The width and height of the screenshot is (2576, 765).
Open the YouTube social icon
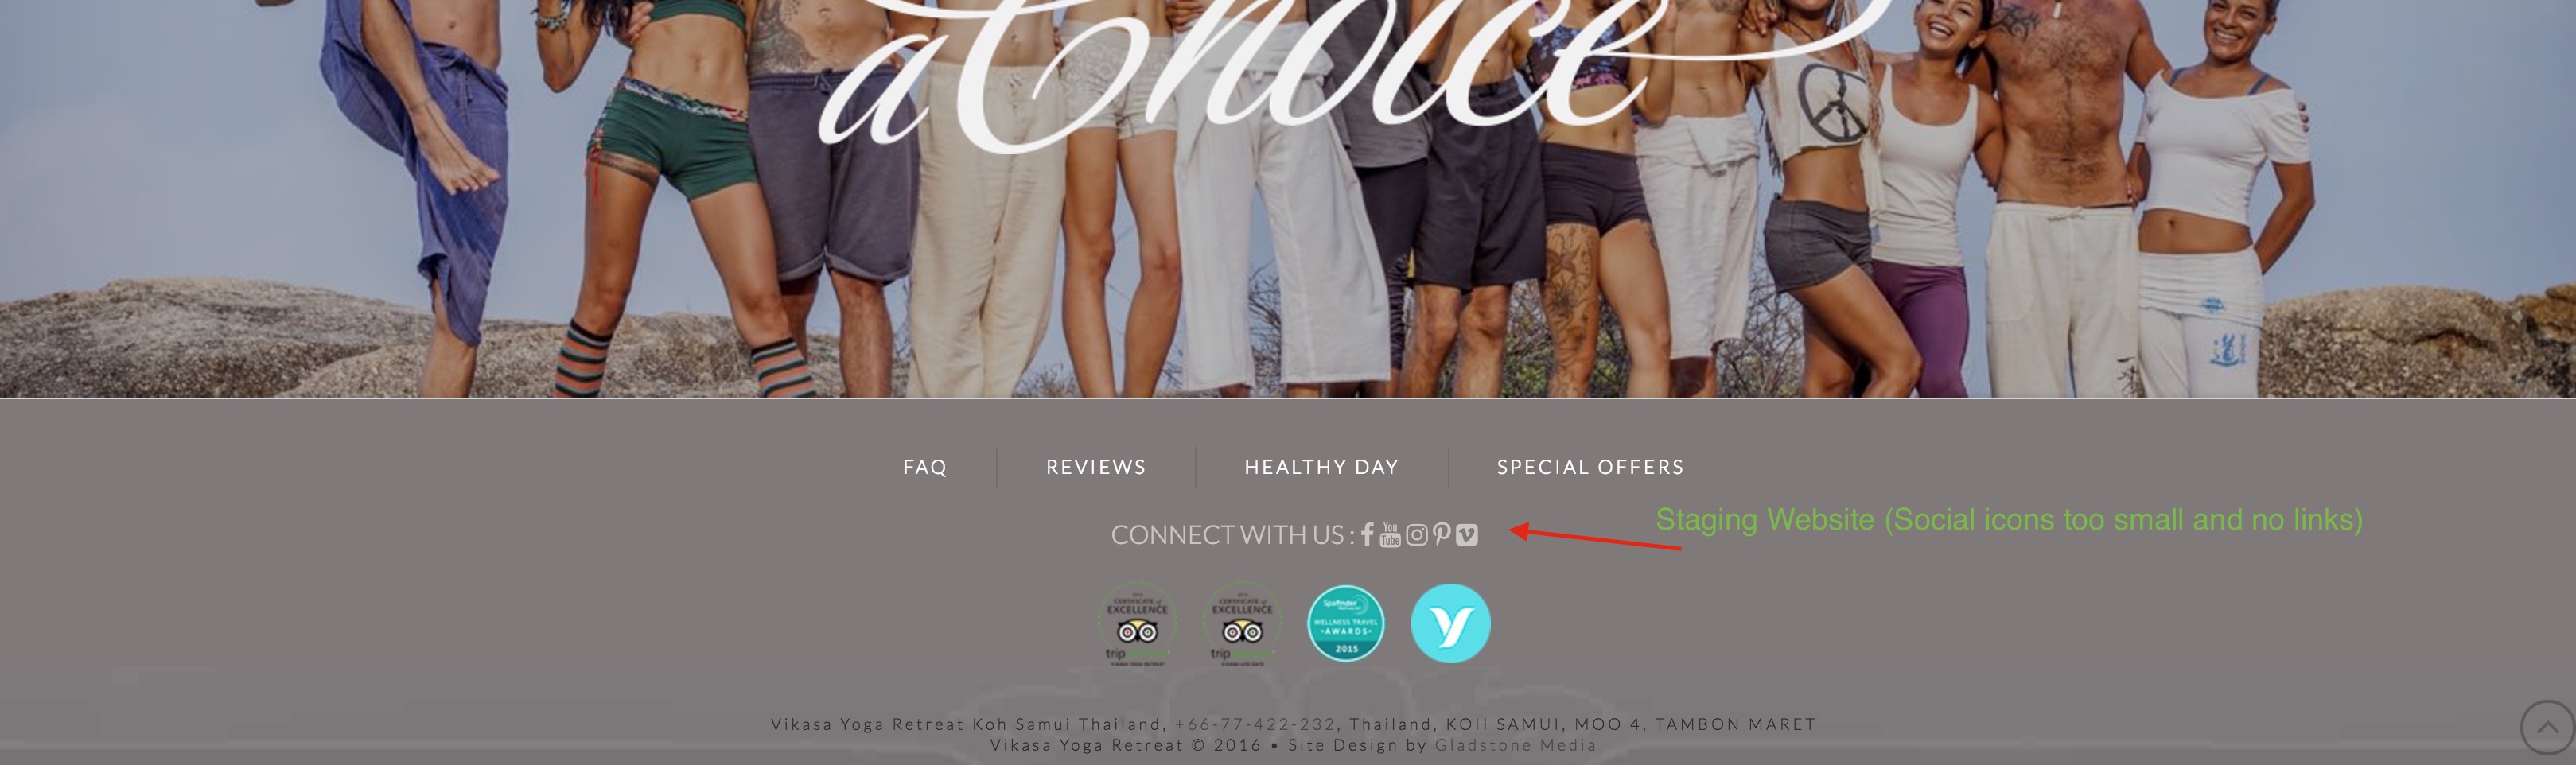point(1390,535)
